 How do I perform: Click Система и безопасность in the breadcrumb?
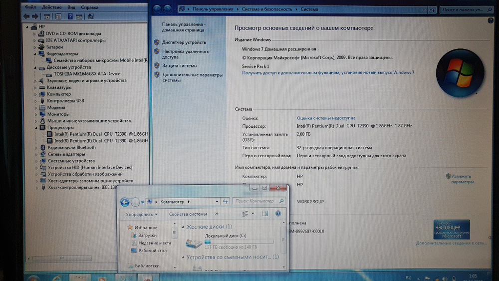(266, 9)
